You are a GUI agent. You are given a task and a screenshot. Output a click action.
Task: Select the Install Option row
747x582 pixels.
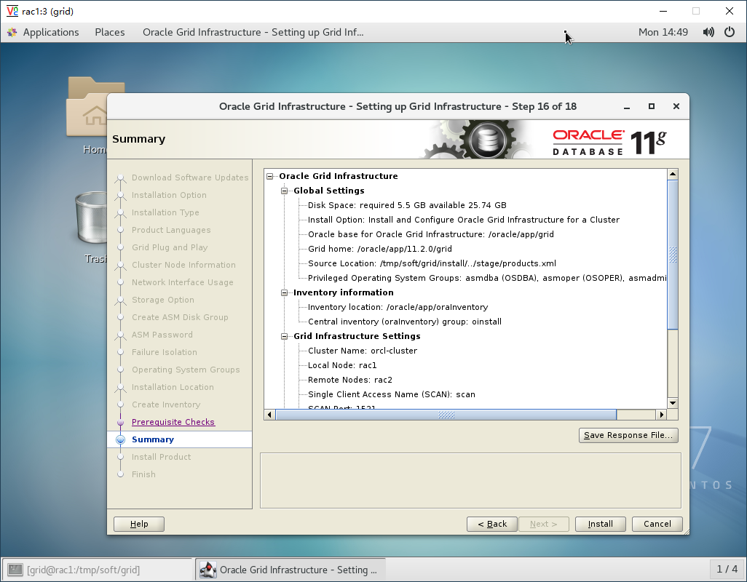(x=464, y=220)
